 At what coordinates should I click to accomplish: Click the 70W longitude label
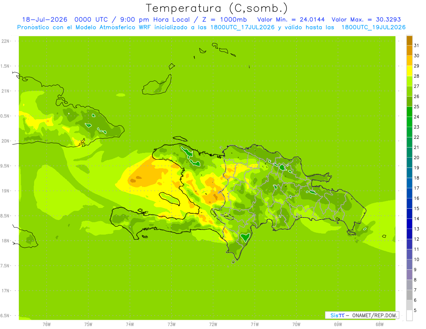[296, 324]
